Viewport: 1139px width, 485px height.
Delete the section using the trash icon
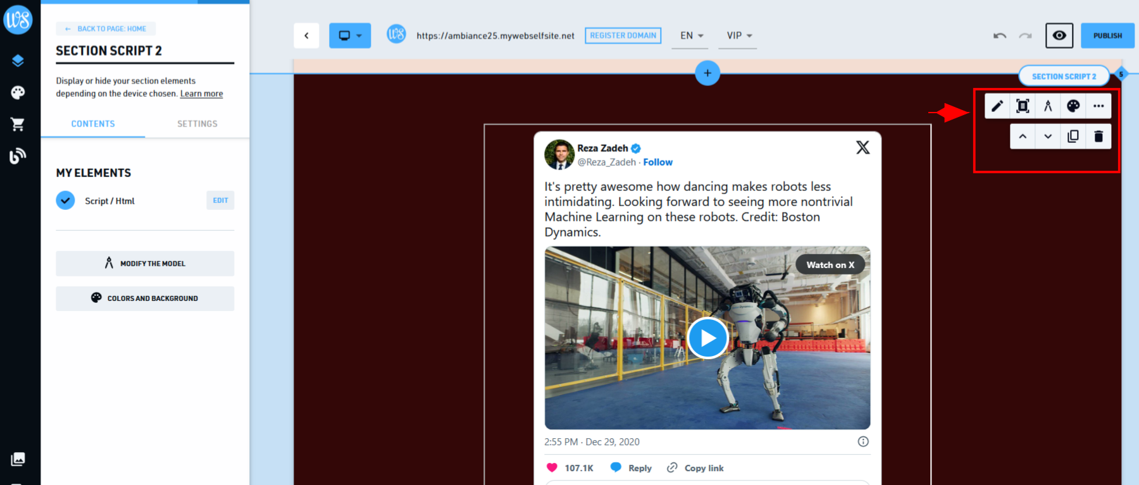(1099, 137)
